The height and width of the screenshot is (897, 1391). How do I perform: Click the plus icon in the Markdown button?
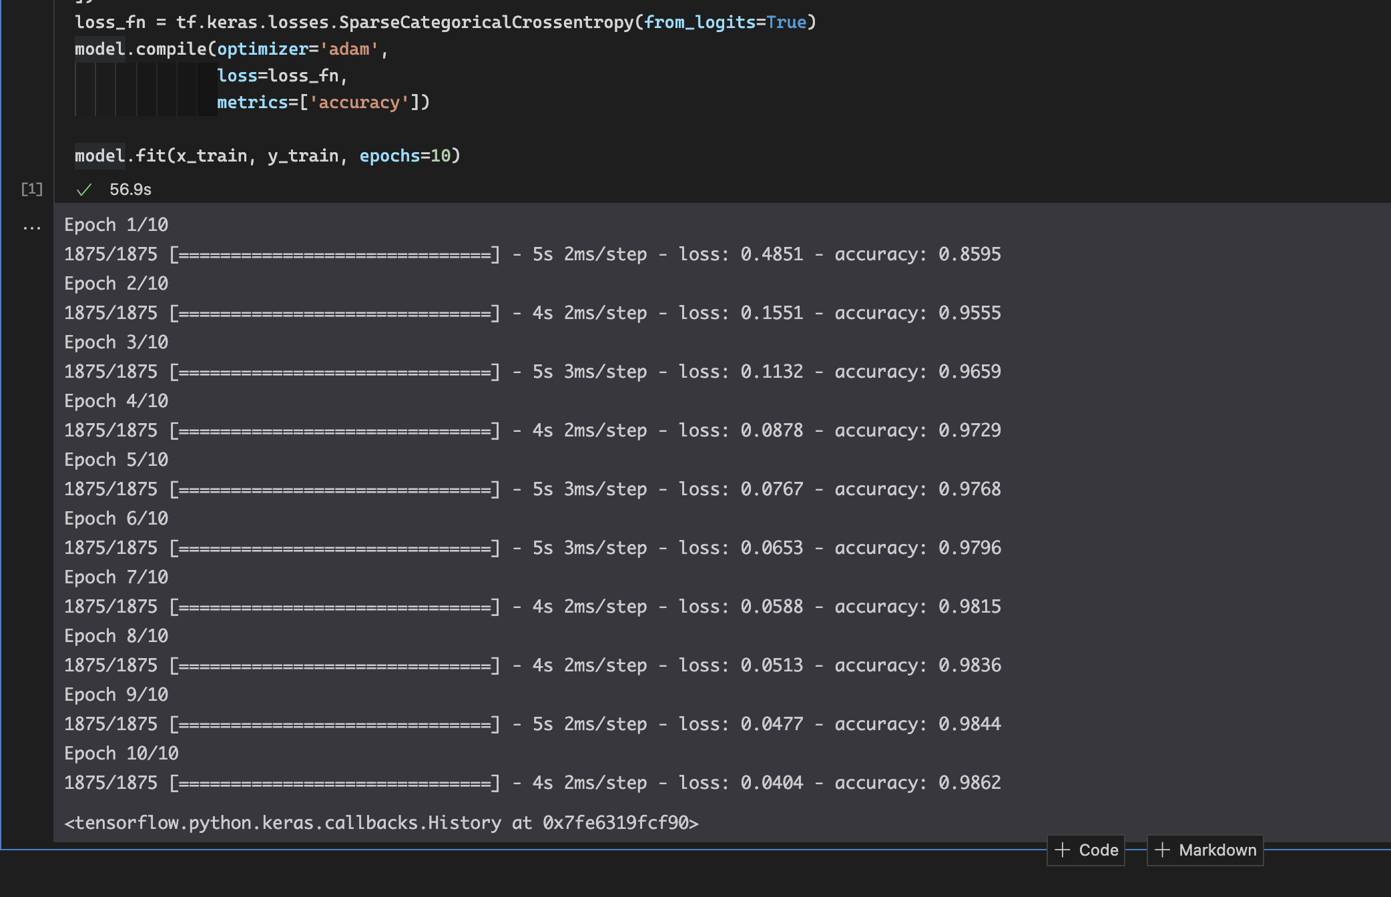tap(1163, 850)
